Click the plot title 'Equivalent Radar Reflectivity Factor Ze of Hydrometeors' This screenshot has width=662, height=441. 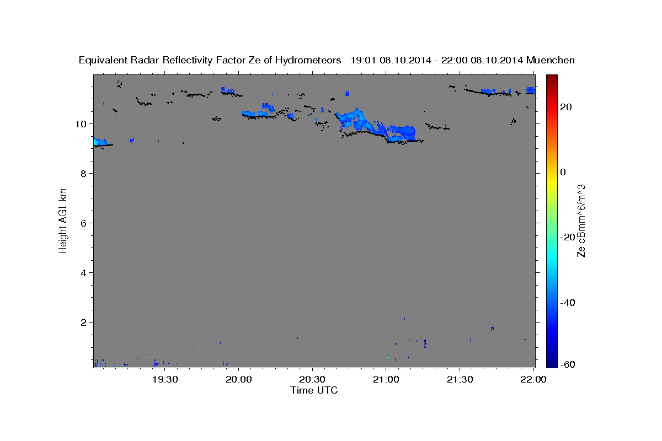coord(210,60)
